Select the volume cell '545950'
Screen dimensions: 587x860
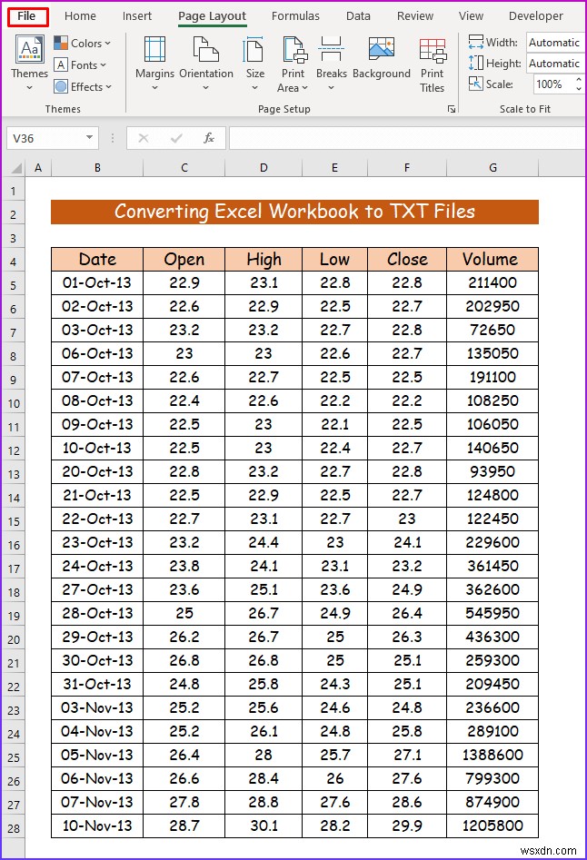point(492,613)
